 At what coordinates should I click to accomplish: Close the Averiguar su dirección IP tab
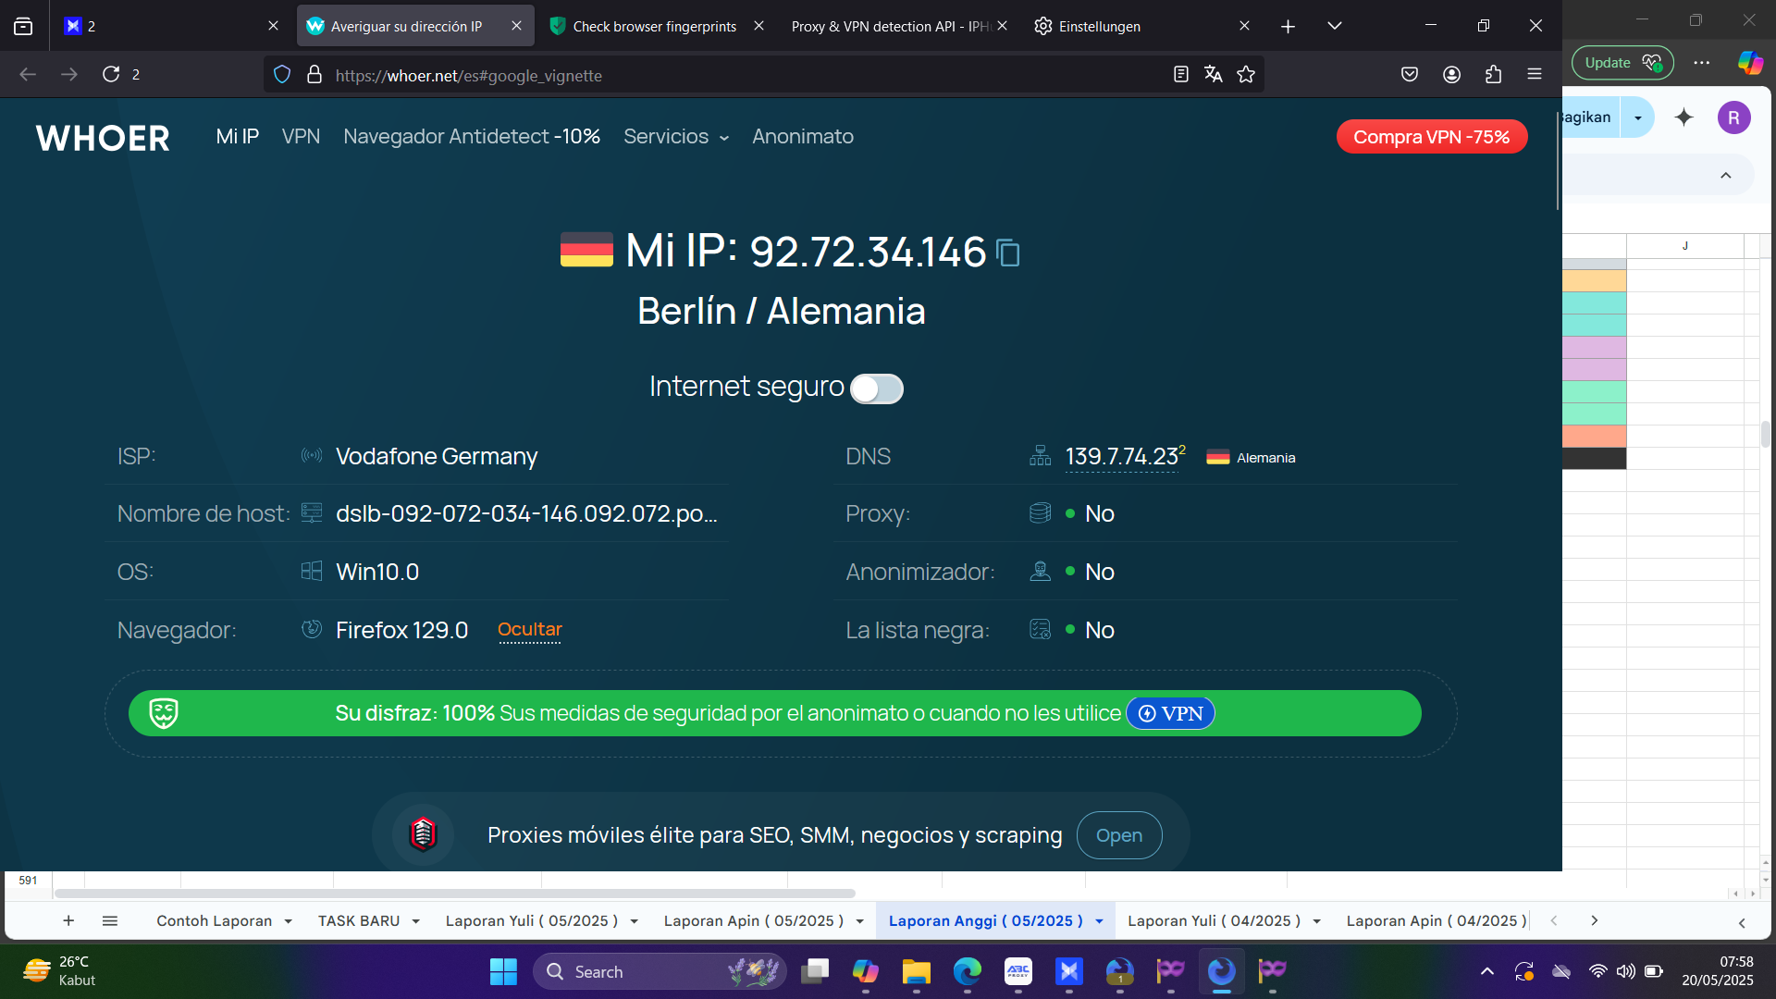click(517, 26)
